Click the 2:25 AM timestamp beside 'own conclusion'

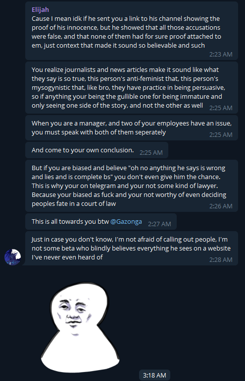coord(151,153)
